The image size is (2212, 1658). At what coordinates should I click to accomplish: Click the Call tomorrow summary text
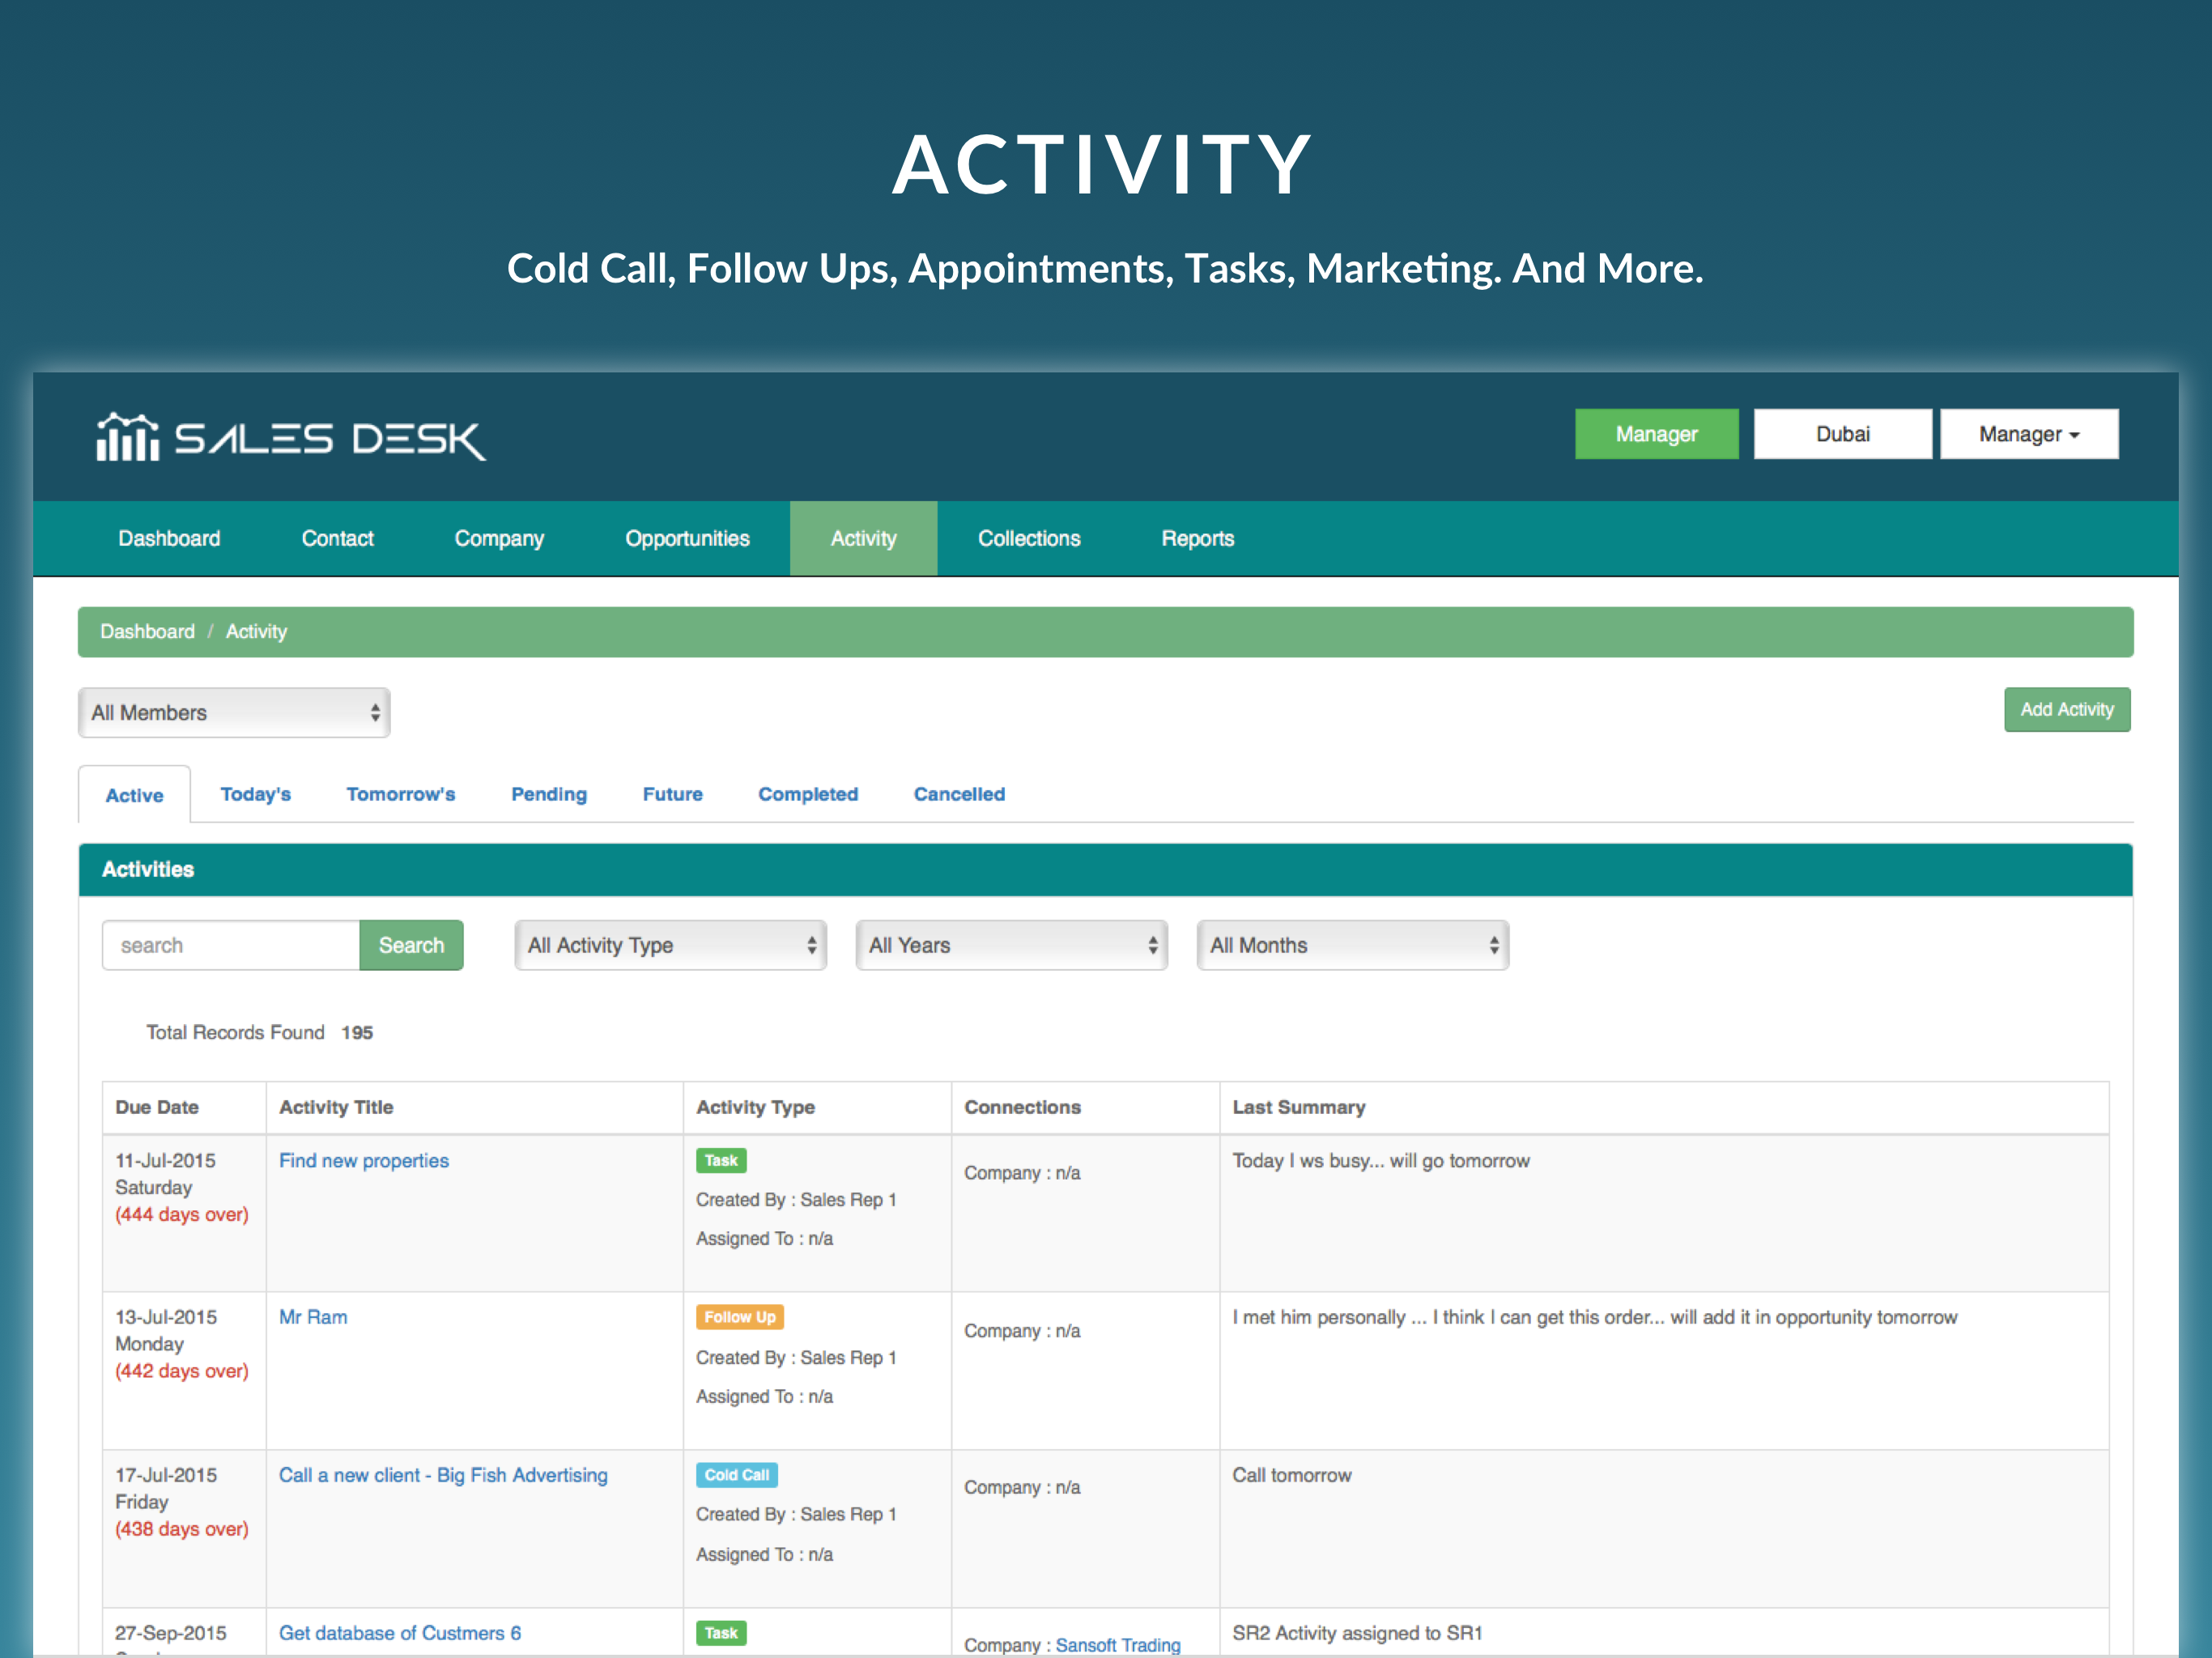click(1291, 1475)
